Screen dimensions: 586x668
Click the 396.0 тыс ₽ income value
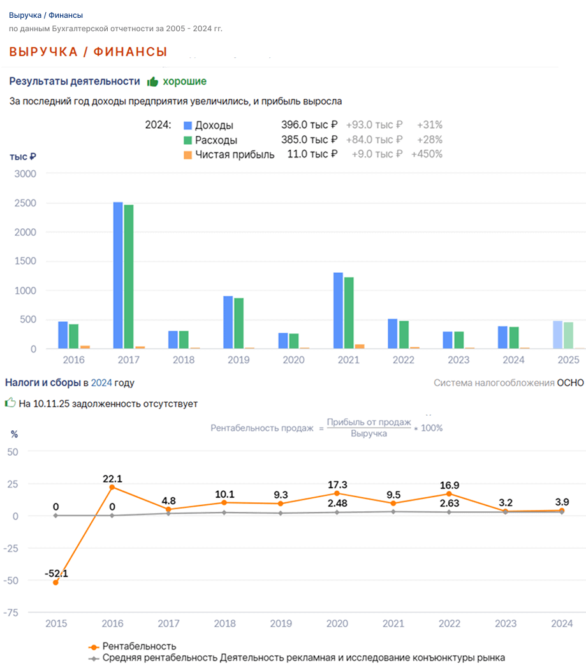[309, 125]
